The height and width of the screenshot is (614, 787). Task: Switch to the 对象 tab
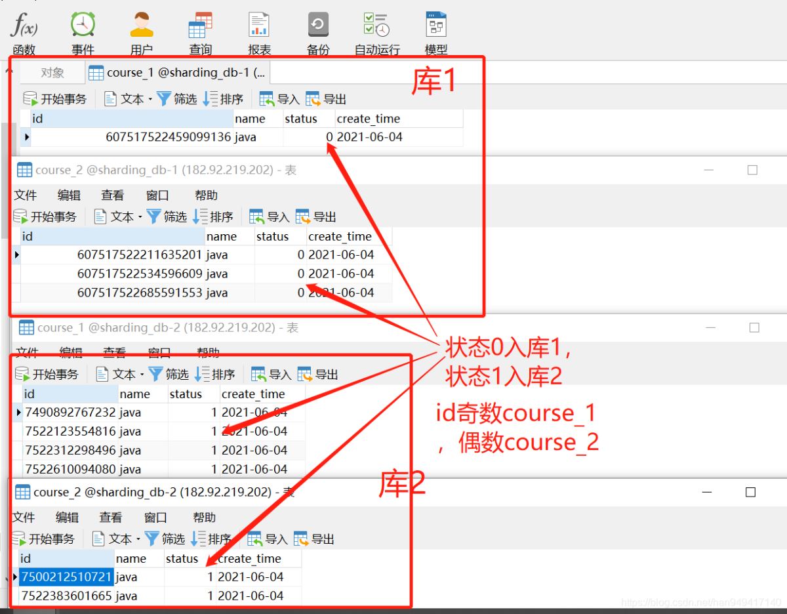[x=52, y=73]
